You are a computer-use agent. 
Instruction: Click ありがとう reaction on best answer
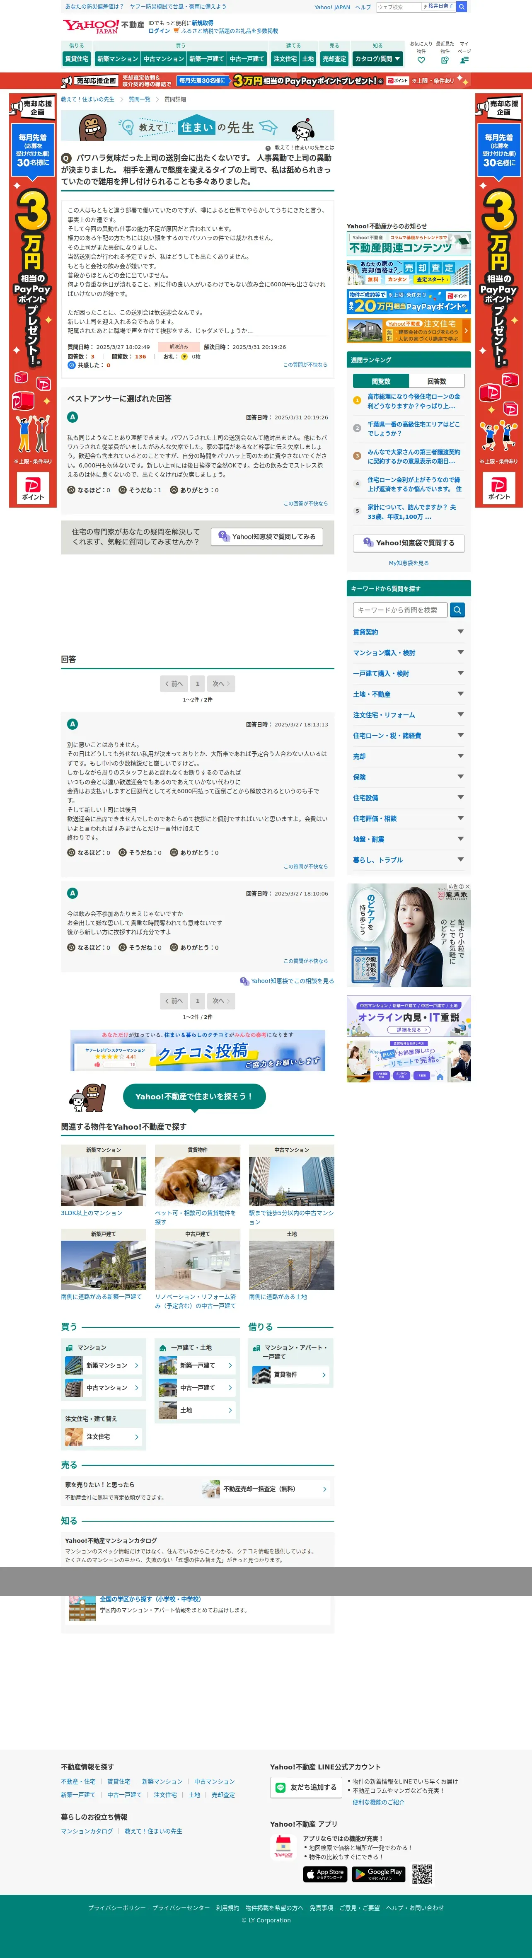(x=194, y=490)
